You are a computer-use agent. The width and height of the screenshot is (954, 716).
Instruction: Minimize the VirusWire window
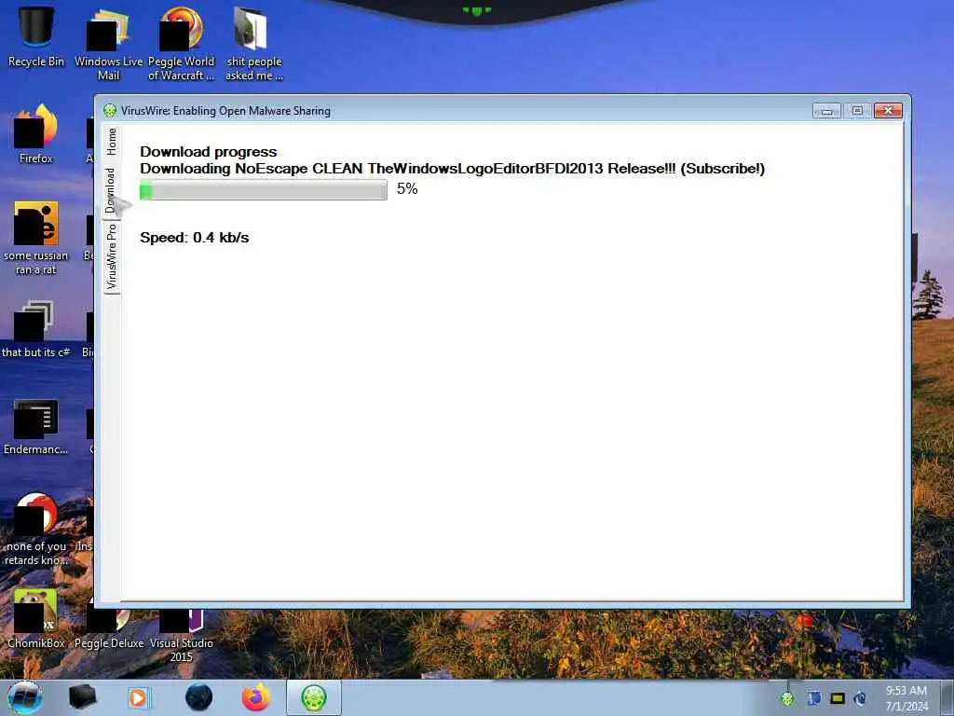pos(826,110)
